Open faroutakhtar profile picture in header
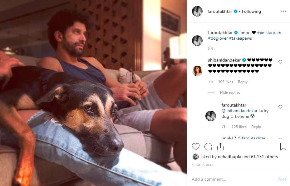The width and height of the screenshot is (290, 186). 197,11
